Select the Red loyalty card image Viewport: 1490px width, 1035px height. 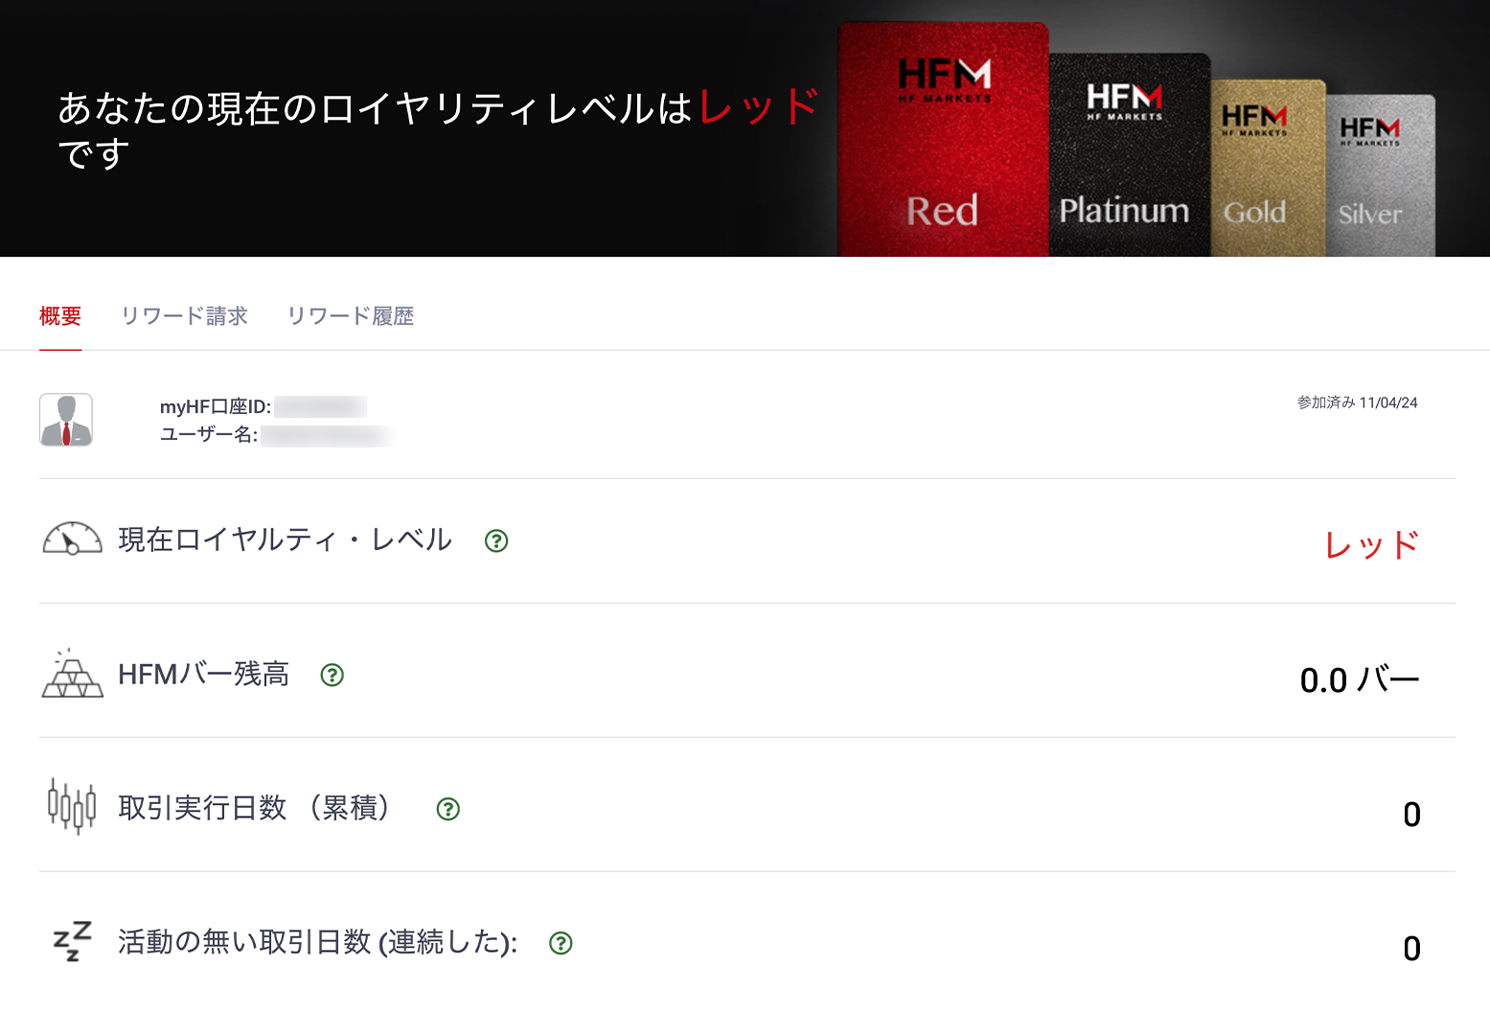point(943,140)
